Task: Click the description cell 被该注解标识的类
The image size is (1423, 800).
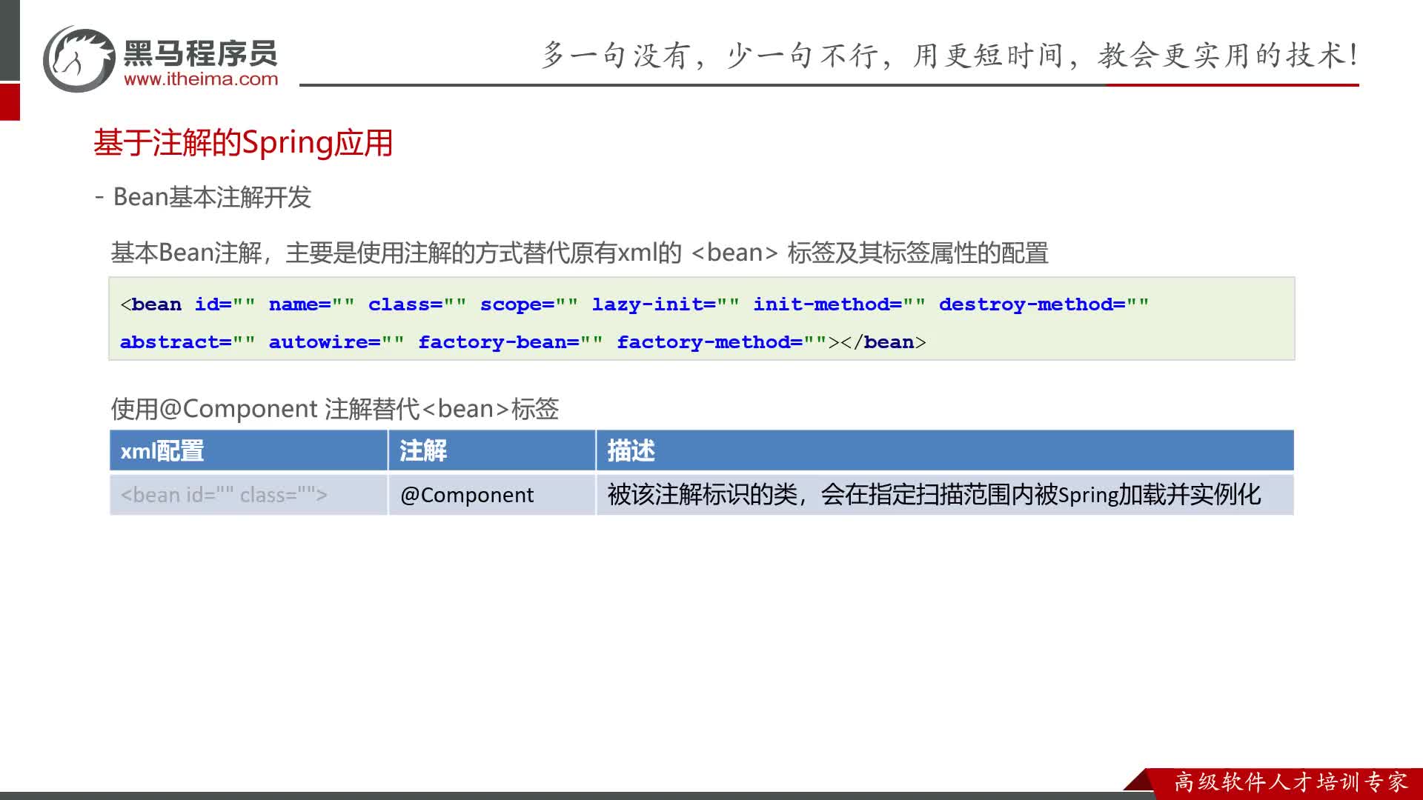Action: (x=945, y=495)
